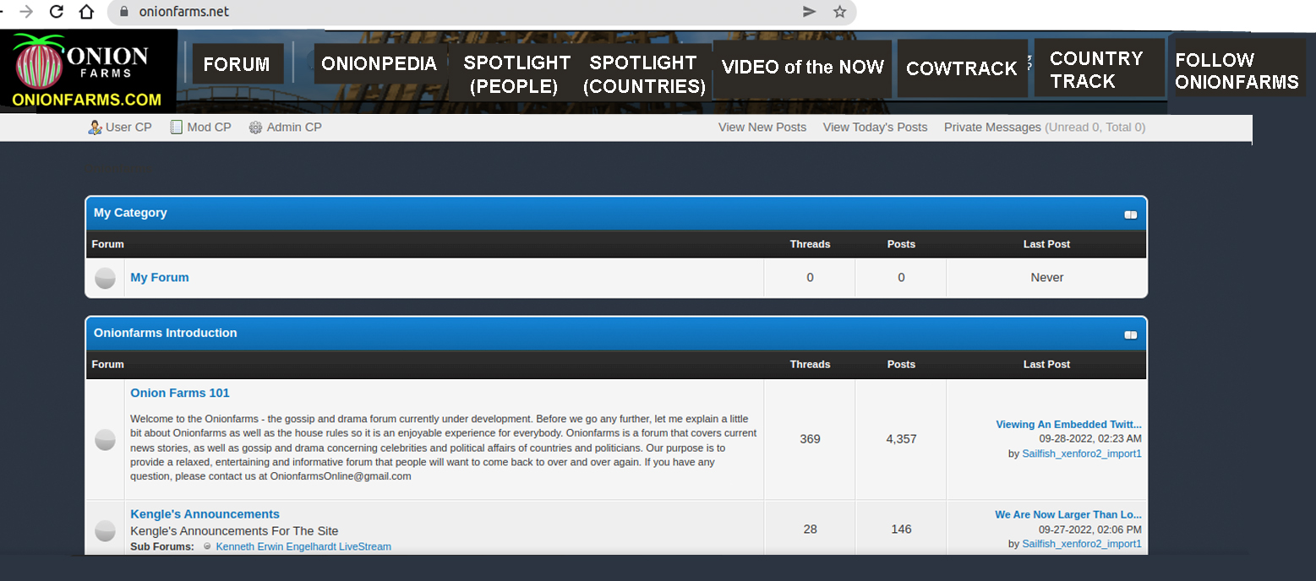
Task: Click the share page arrow icon
Action: tap(810, 12)
